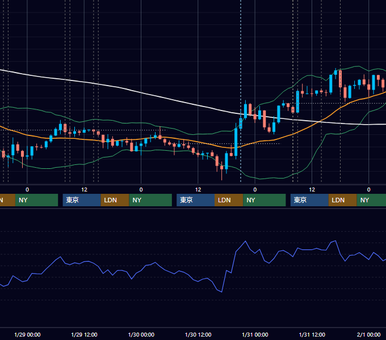Click hour label 0 above 1/29 00:00
Viewport: 386px width, 340px height.
(27, 190)
